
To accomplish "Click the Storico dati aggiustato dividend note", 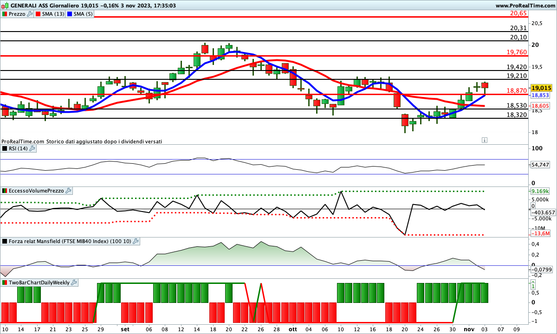I will click(x=104, y=141).
